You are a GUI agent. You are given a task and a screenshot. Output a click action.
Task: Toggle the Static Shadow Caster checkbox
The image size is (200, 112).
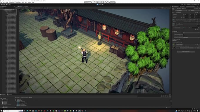184,35
